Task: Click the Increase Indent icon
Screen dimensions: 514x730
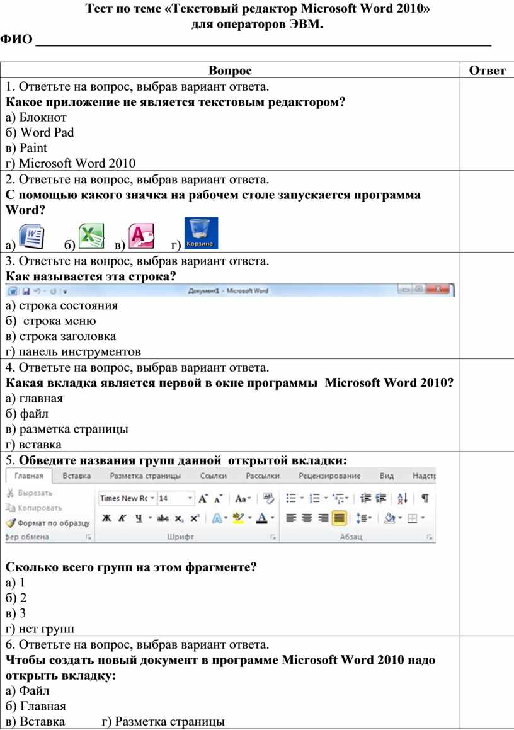Action: 381,498
